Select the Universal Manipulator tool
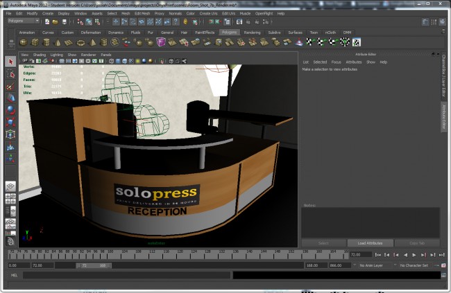The image size is (451, 293). click(10, 134)
